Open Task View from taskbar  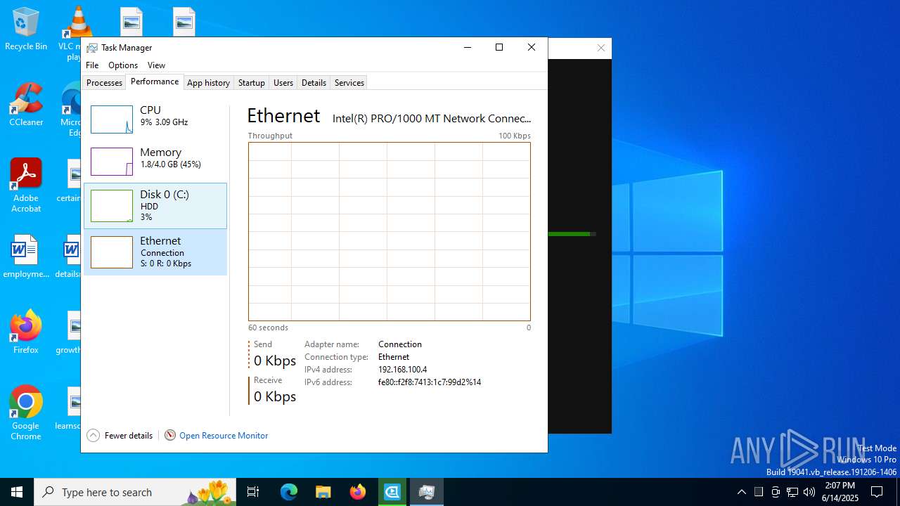pyautogui.click(x=253, y=492)
